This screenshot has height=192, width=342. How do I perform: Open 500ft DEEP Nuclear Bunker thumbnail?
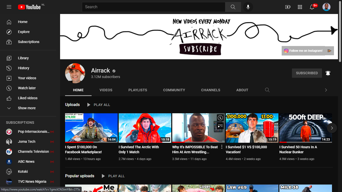pyautogui.click(x=306, y=128)
